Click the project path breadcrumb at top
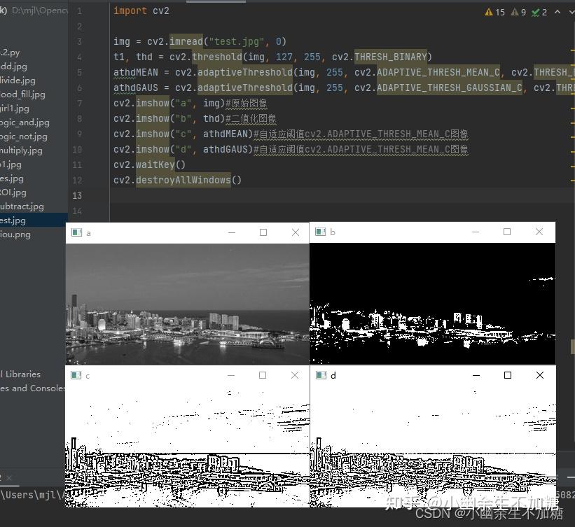 (x=32, y=10)
